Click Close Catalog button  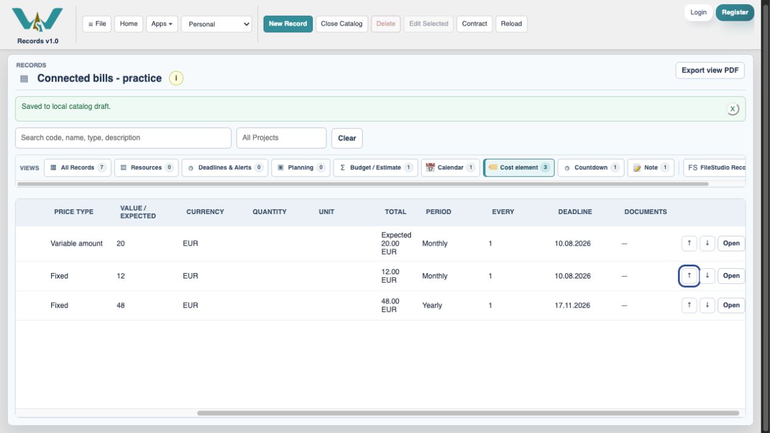(341, 24)
